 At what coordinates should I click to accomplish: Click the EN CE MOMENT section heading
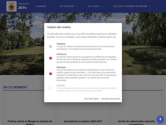[x=15, y=87]
